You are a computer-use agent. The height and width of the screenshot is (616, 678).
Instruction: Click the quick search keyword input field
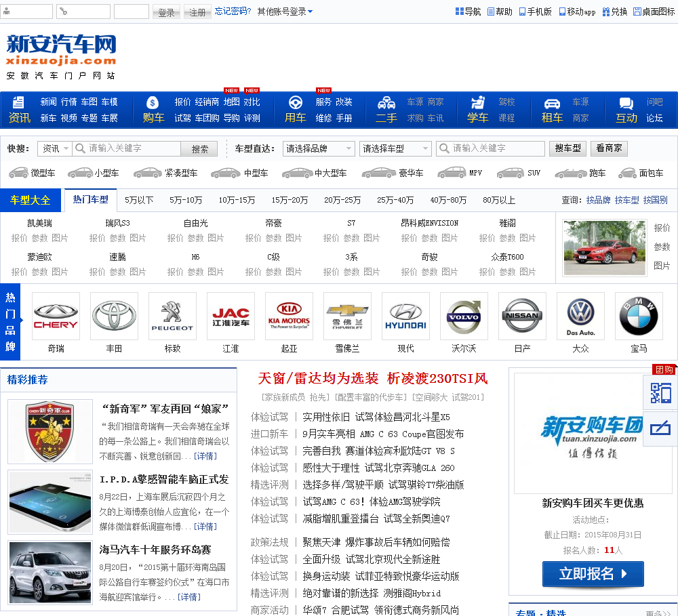127,148
